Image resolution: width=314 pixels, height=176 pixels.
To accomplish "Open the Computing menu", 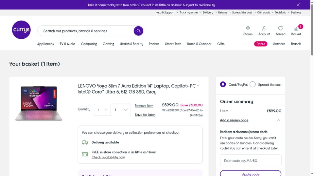I will 89,44.
